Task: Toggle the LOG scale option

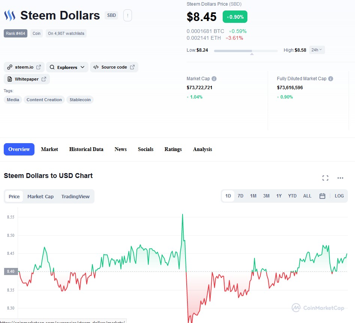Action: [339, 196]
